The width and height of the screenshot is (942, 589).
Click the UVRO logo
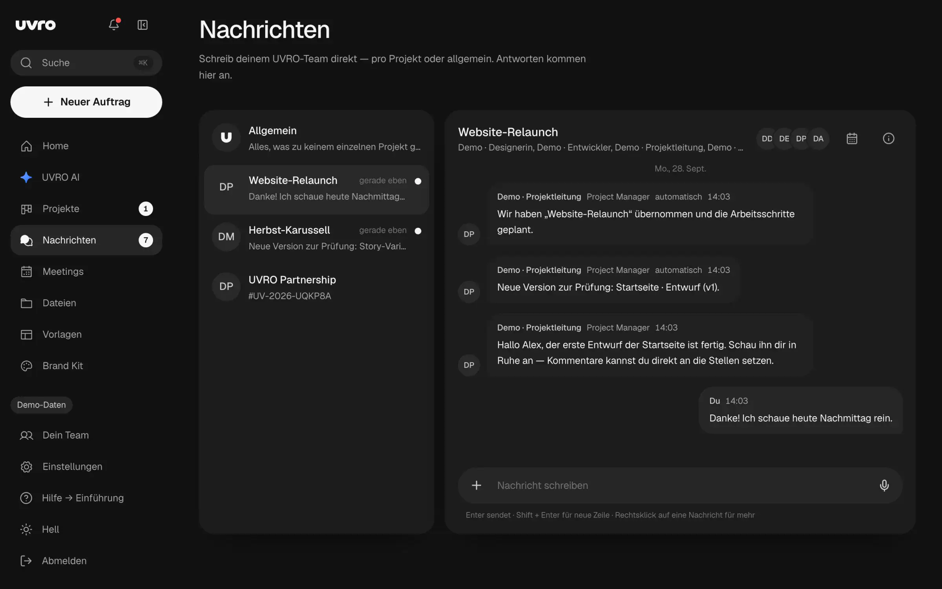click(36, 25)
